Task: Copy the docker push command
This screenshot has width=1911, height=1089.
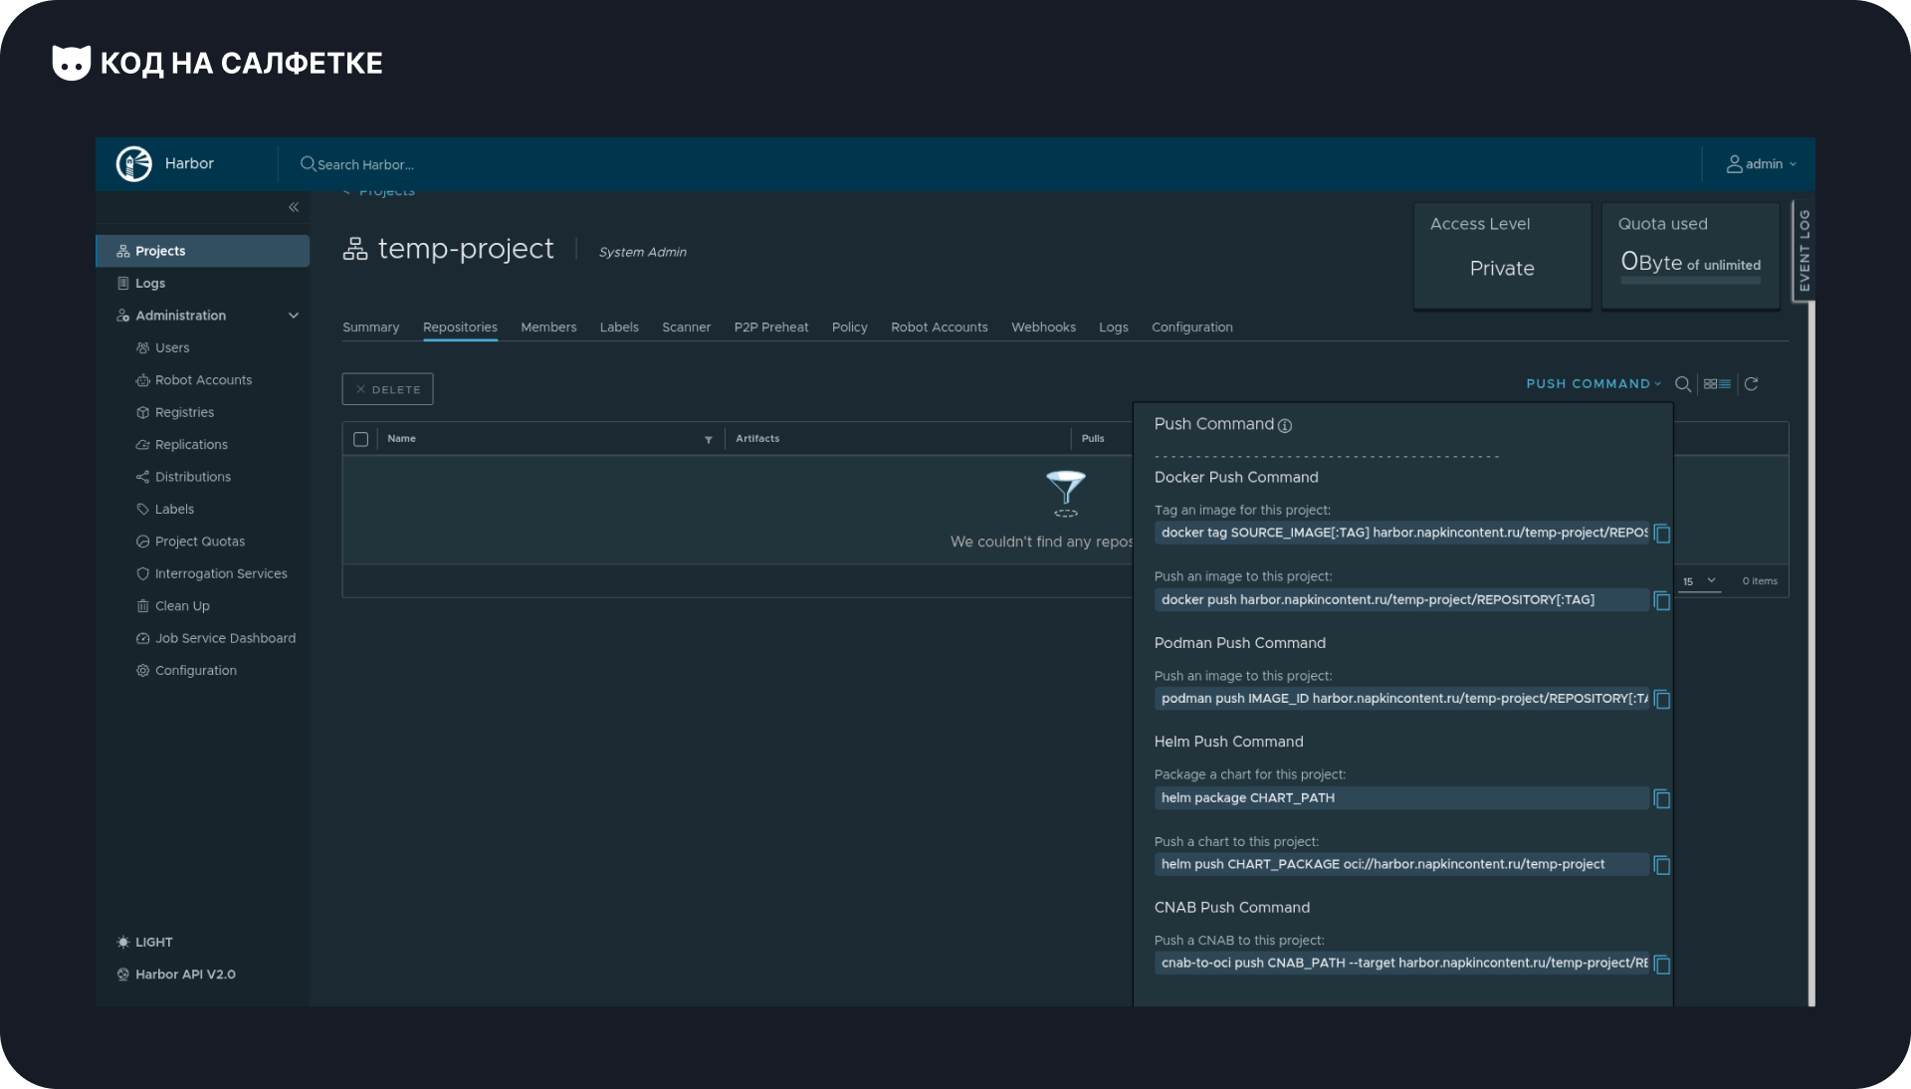Action: click(x=1661, y=600)
